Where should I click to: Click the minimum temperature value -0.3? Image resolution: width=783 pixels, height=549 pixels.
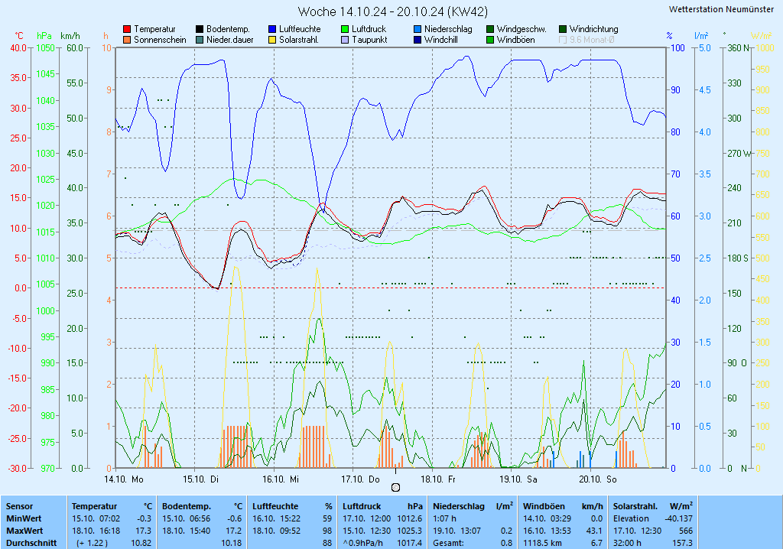click(144, 518)
